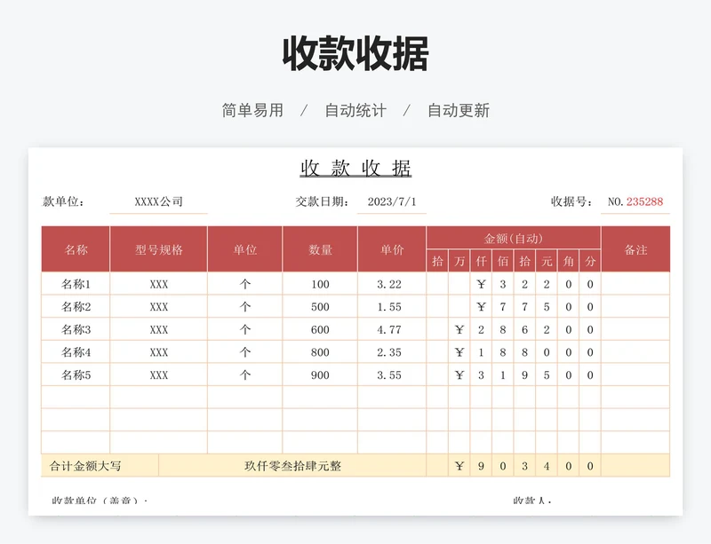Screen dimensions: 711x544
Task: Click the 金额(自动) merged header
Action: [x=514, y=238]
